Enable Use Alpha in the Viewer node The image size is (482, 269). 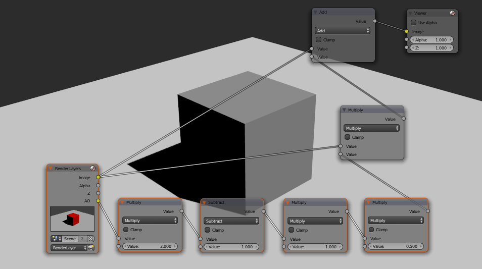click(413, 22)
